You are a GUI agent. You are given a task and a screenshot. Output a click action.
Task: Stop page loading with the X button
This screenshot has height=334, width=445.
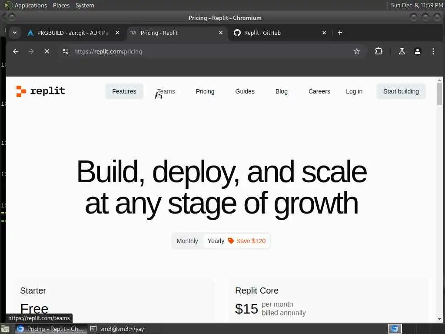pyautogui.click(x=47, y=51)
